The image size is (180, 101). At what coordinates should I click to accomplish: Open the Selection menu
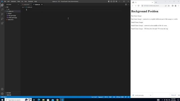13,1
